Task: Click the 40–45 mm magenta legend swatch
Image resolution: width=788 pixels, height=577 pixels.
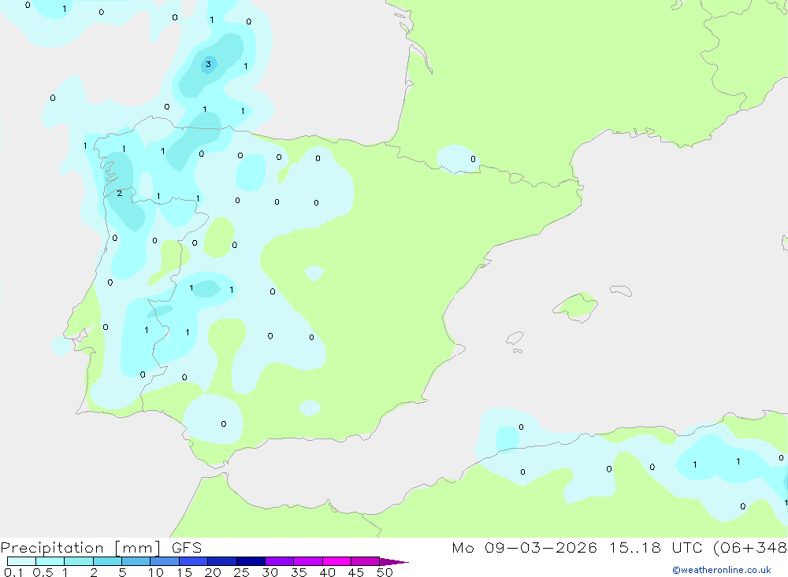Action: tap(336, 561)
